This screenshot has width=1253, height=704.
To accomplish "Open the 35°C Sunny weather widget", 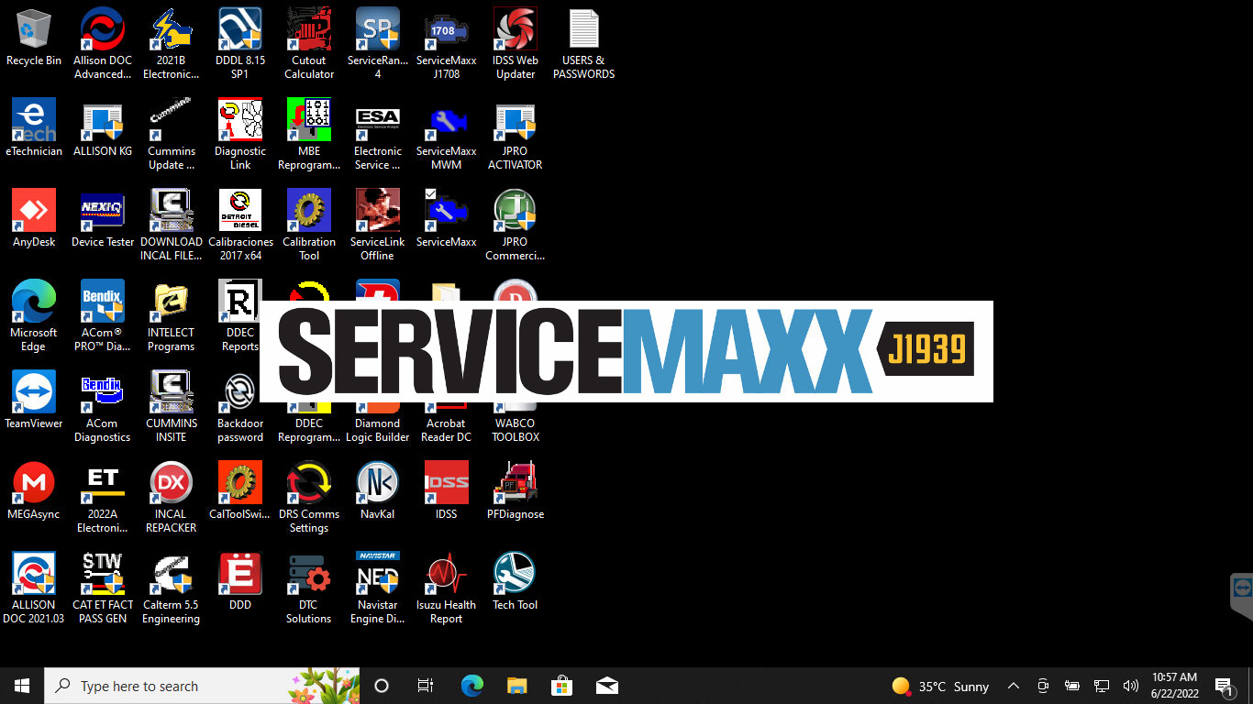I will [x=940, y=686].
